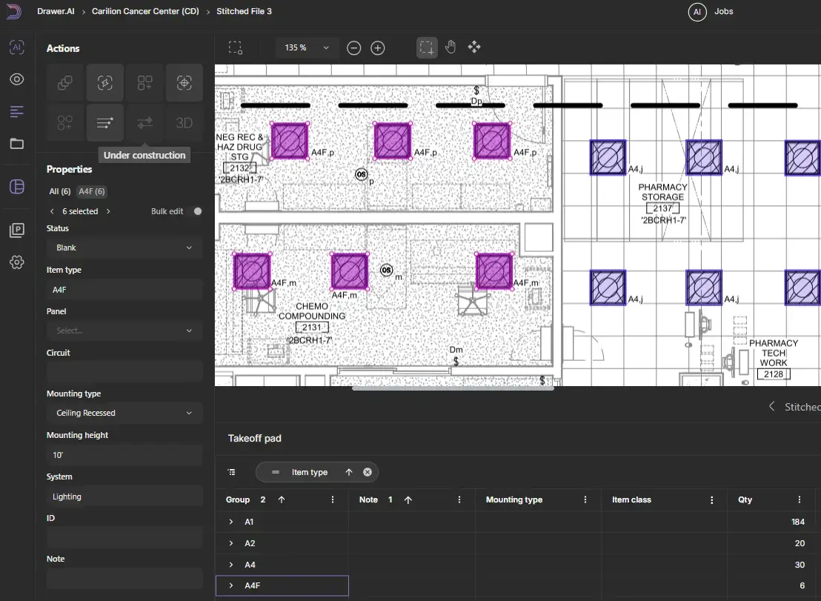Click the back chevron next to Stitched
Screen dimensions: 821x601
[771, 407]
